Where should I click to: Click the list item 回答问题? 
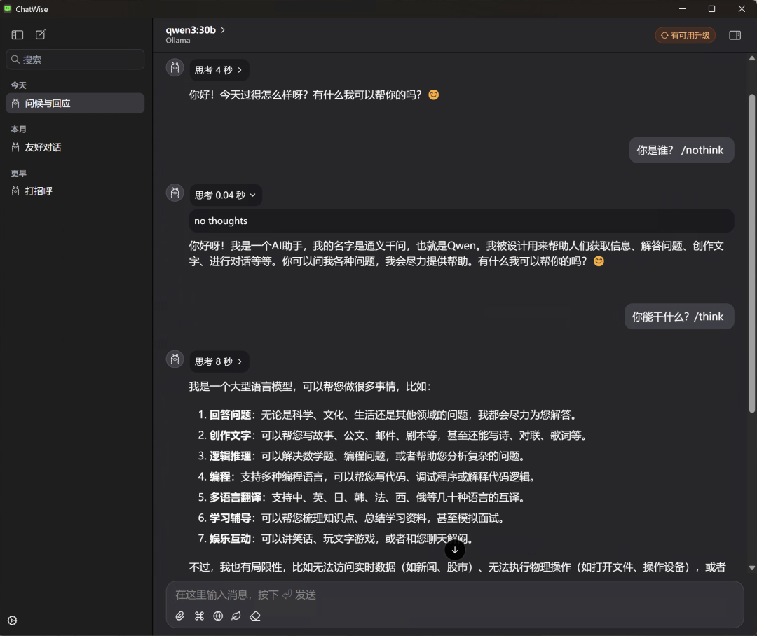coord(388,415)
